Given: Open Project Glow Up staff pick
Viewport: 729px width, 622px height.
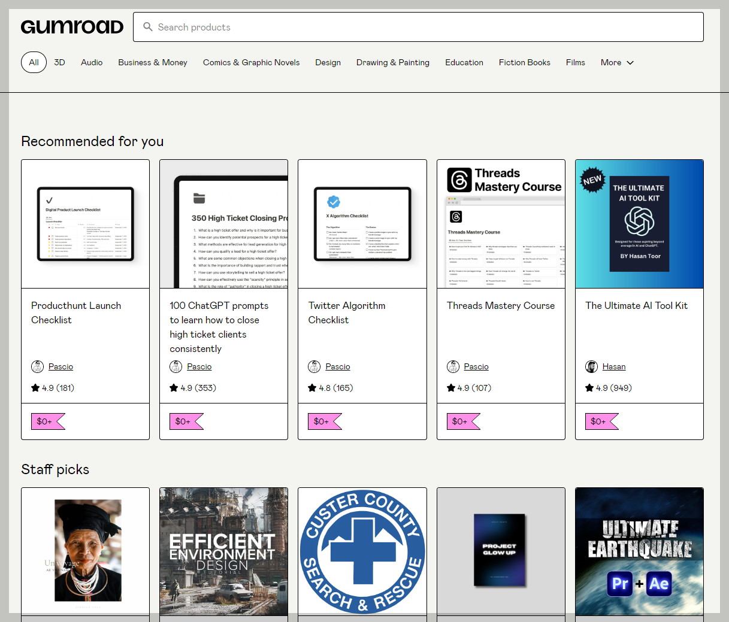Looking at the screenshot, I should point(501,551).
